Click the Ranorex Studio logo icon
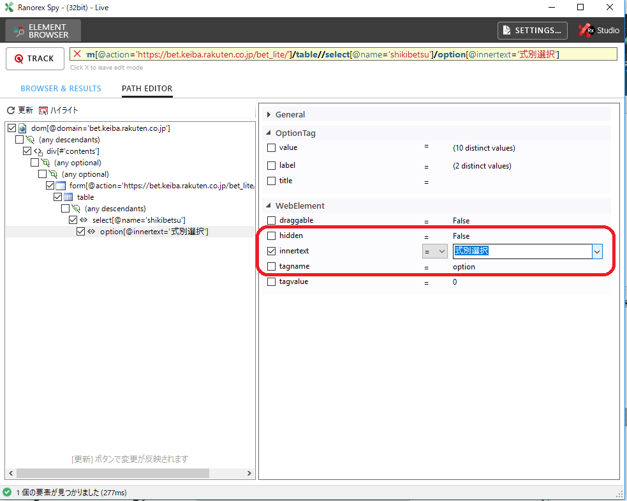627x501 pixels. (x=586, y=31)
